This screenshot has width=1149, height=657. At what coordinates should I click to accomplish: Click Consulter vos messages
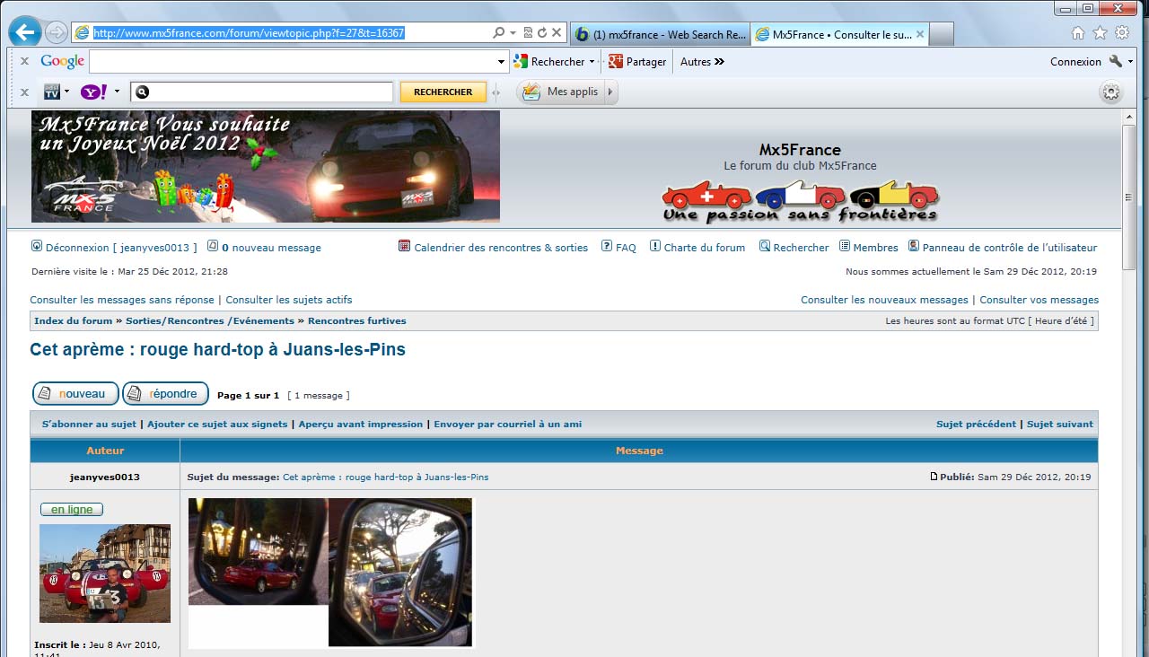pos(1039,300)
